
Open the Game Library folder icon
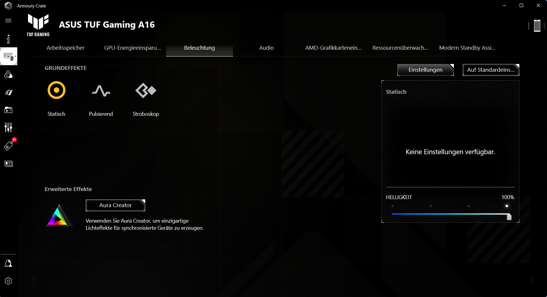(x=8, y=110)
